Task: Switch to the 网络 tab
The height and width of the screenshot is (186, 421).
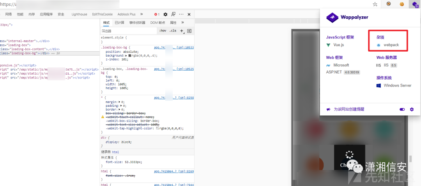Action: [x=9, y=14]
